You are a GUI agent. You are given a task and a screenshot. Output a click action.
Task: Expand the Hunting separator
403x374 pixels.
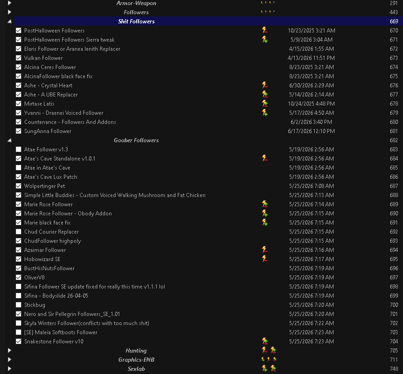coord(10,350)
